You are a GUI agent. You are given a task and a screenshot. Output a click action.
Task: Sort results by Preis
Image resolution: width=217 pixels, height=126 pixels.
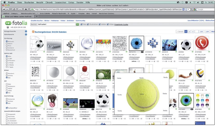[x=7, y=46]
